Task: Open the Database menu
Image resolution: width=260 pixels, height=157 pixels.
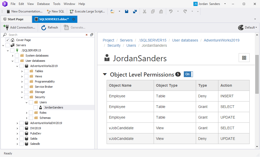Action: coord(43,4)
